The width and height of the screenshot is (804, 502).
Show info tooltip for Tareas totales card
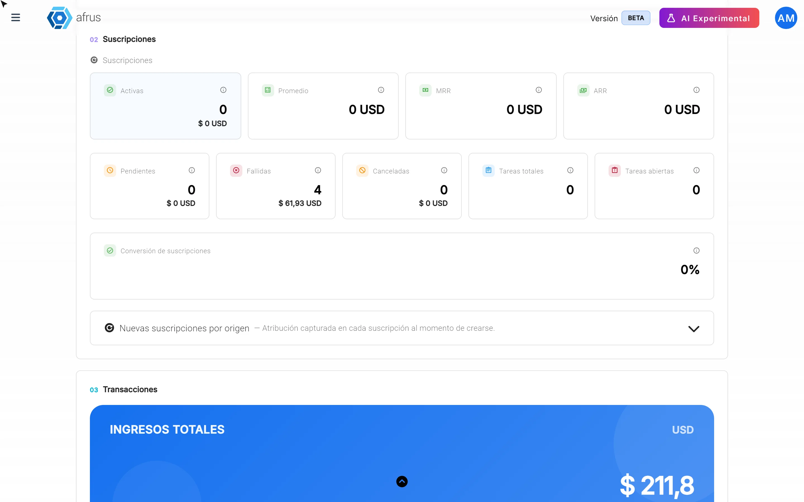point(570,170)
